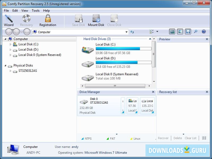Screen dimensions: 212x159
Task: Click scroll right arrow in drives list
Action: click(149, 86)
